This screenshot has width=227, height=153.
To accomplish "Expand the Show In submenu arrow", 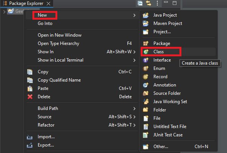I will point(134,52).
